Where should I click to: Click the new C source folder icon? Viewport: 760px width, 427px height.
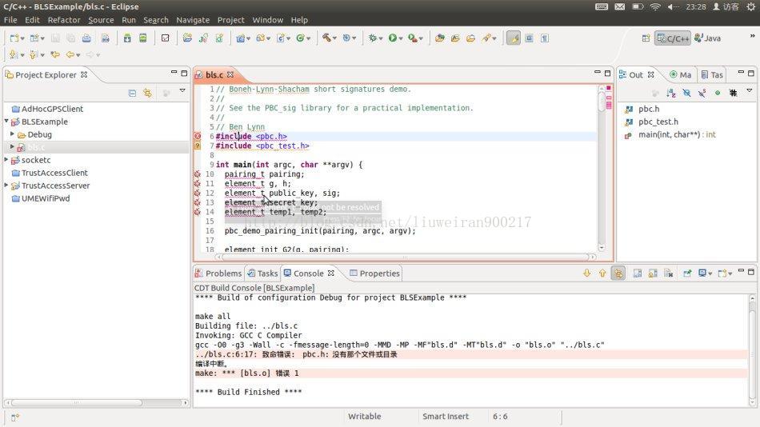(x=262, y=38)
